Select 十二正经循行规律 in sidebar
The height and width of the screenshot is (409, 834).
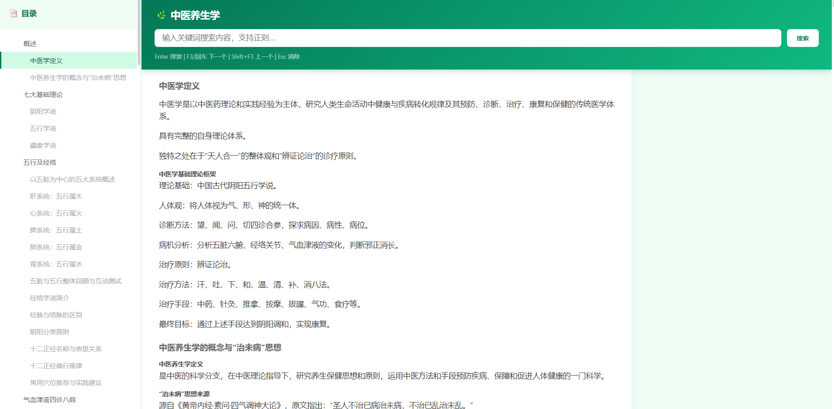pos(56,366)
